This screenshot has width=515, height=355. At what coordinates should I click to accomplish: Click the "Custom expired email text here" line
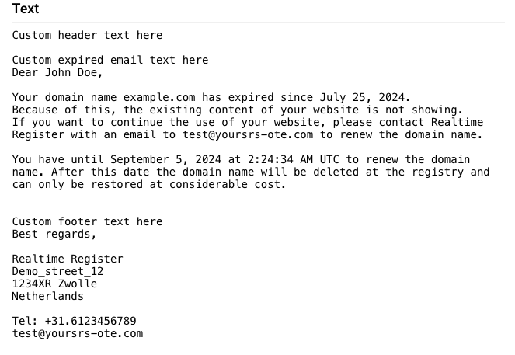[110, 60]
